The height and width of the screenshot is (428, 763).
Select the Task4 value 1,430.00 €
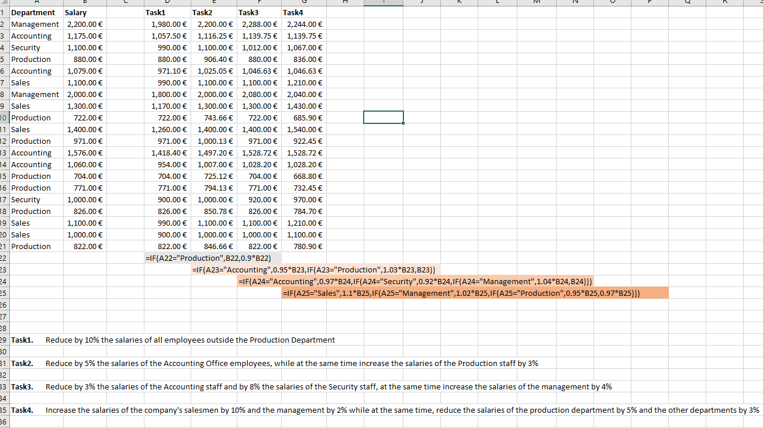(x=305, y=106)
